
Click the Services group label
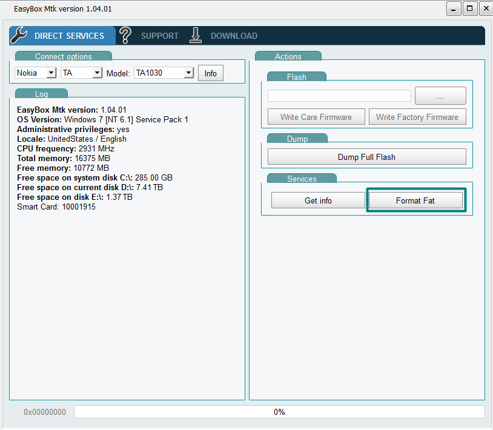pos(302,179)
